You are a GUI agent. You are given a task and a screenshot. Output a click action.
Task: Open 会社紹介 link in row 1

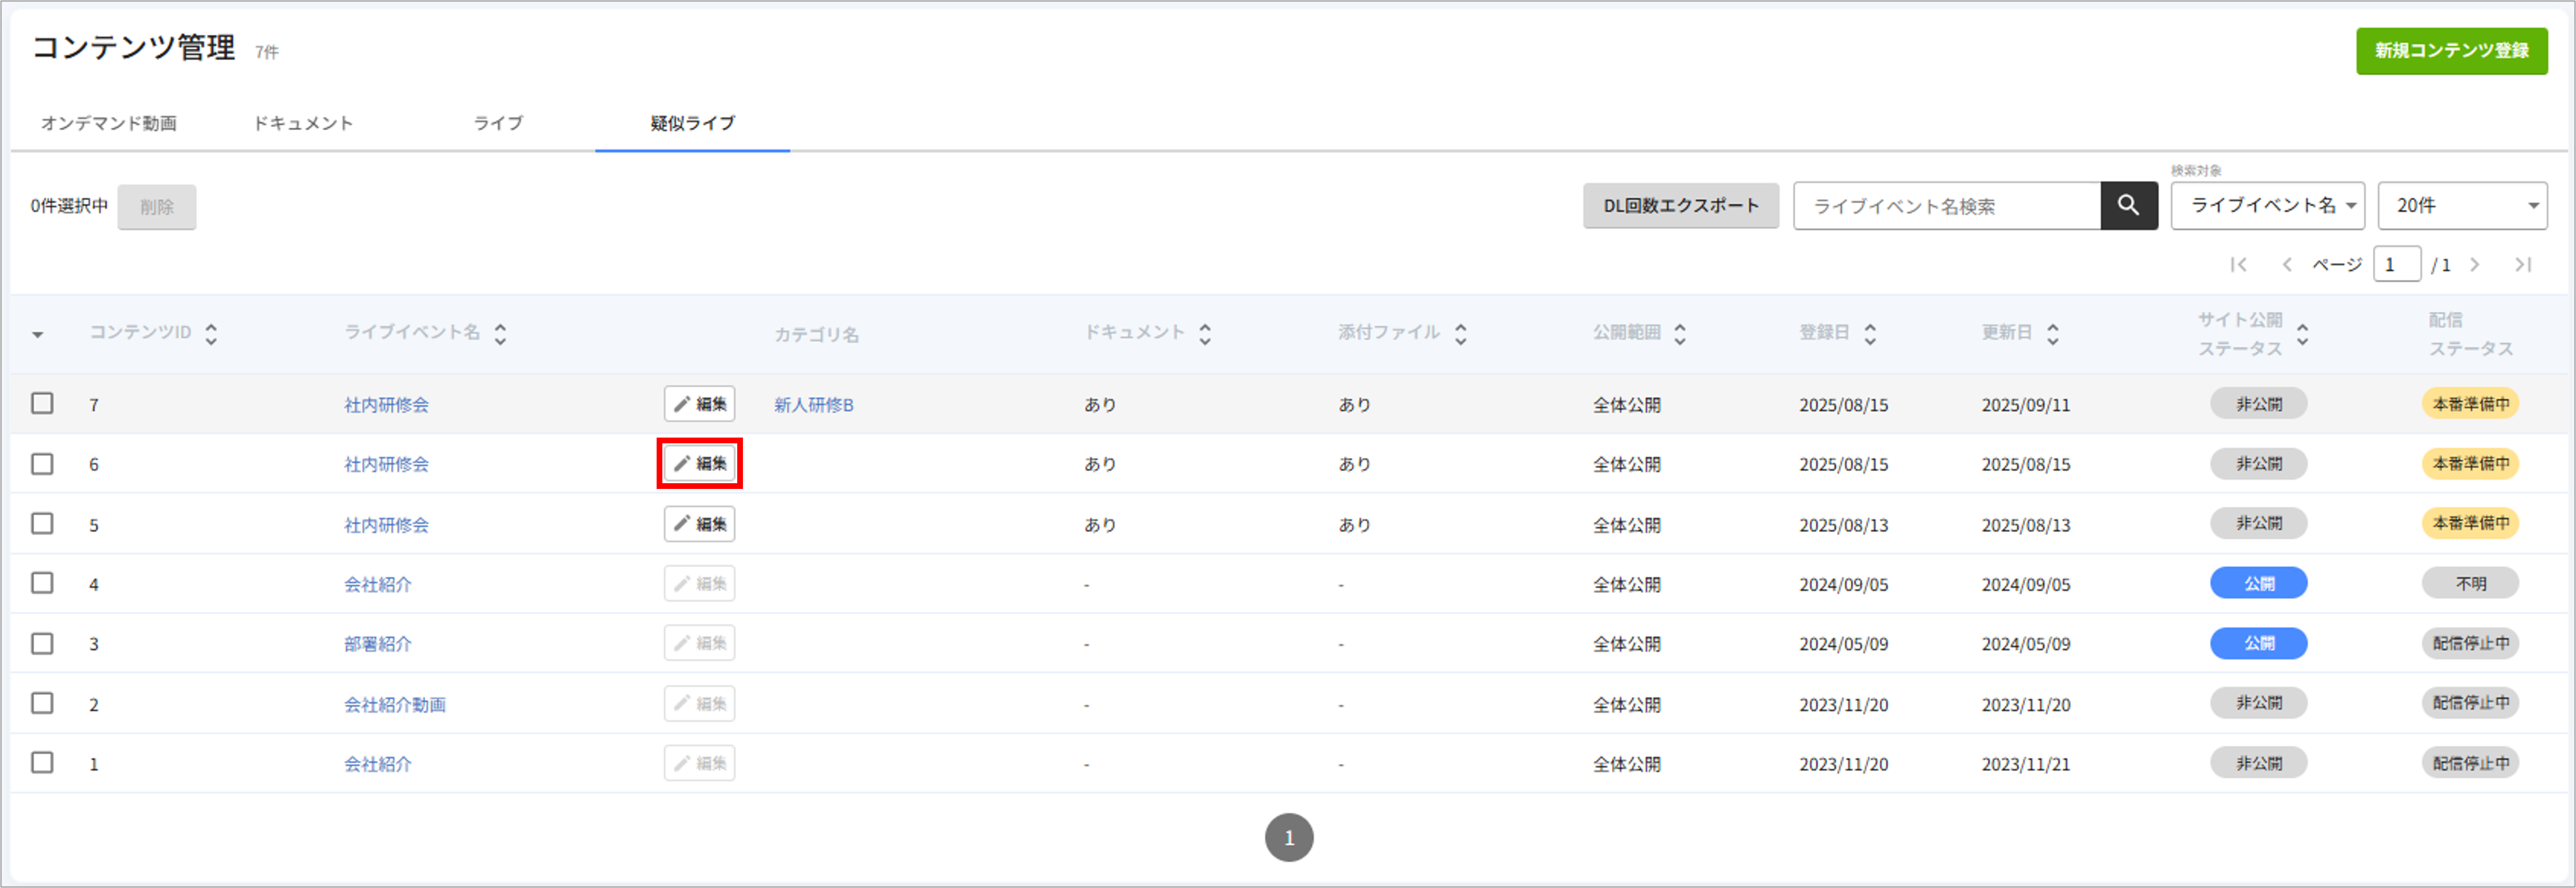point(378,764)
